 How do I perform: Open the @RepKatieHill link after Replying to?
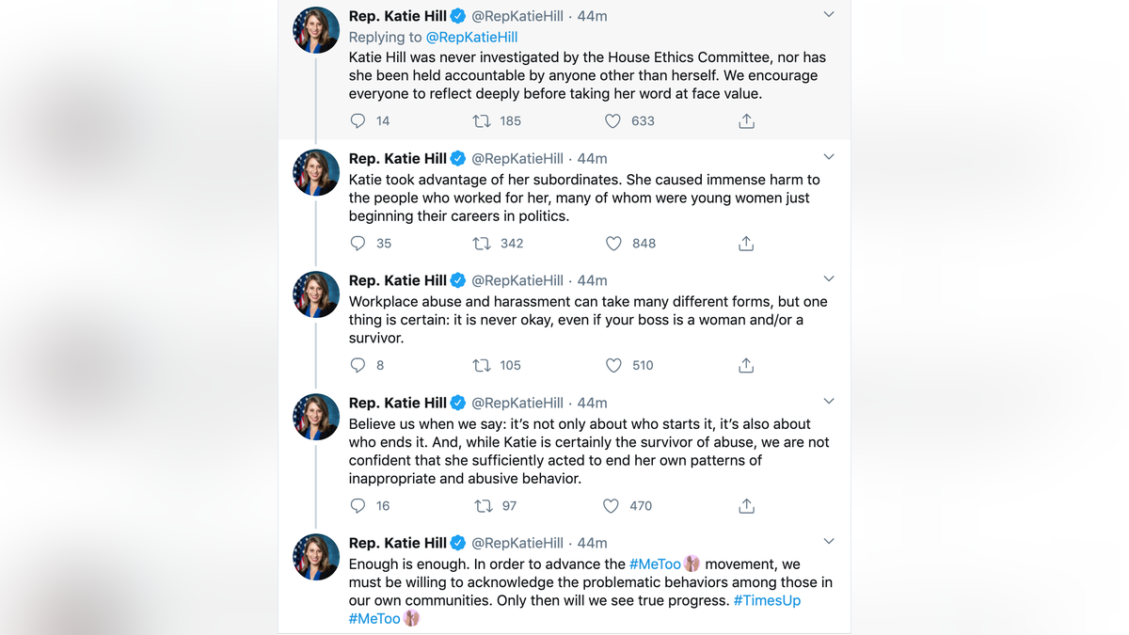(x=472, y=38)
